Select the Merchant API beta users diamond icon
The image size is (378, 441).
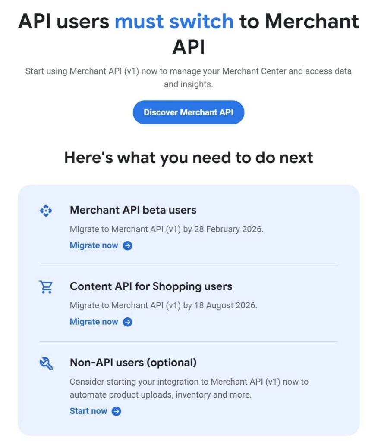(46, 211)
